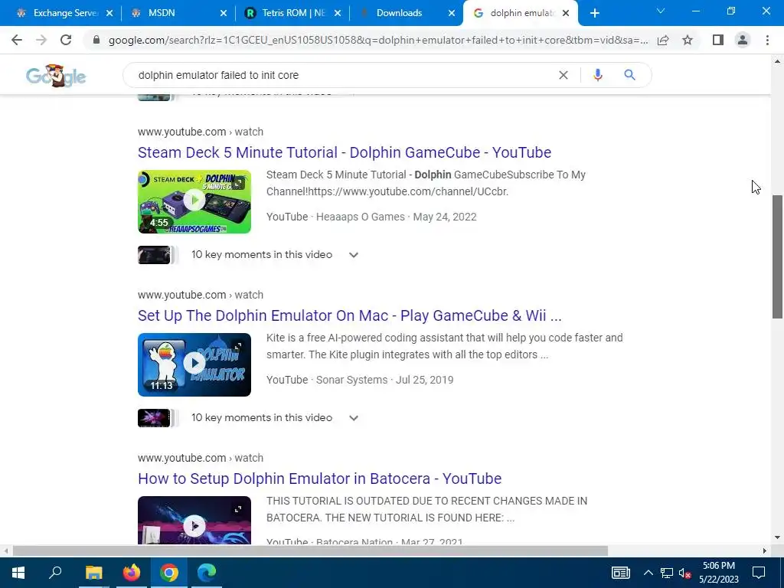The width and height of the screenshot is (784, 588).
Task: Click the scroll-down arrow of the page
Action: pyautogui.click(x=777, y=537)
